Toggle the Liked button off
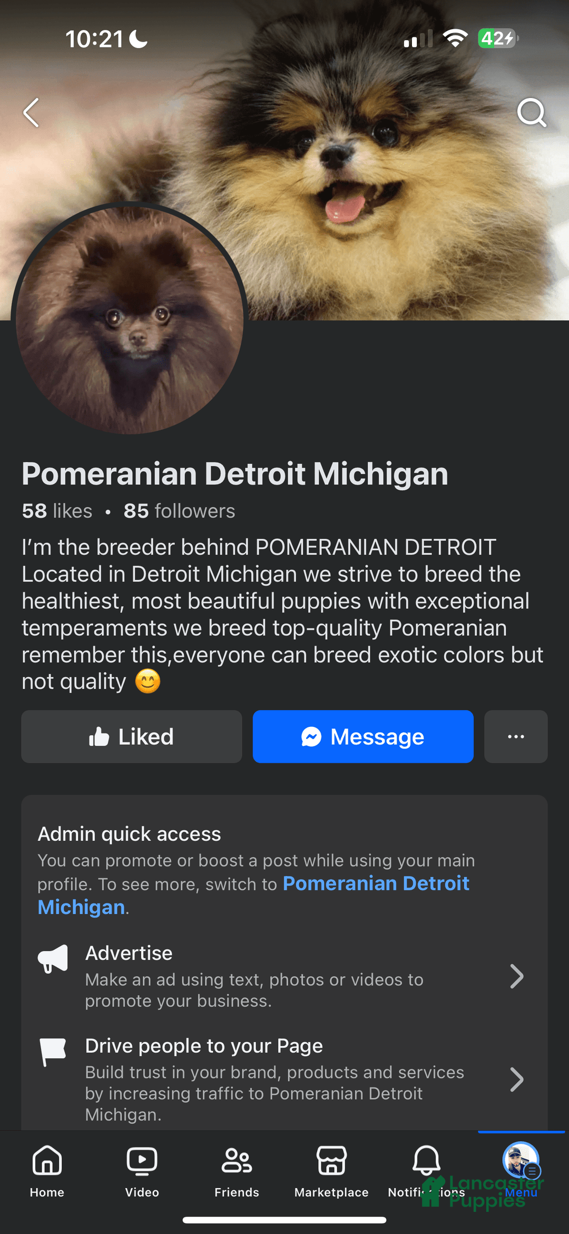This screenshot has height=1234, width=569. pyautogui.click(x=131, y=736)
